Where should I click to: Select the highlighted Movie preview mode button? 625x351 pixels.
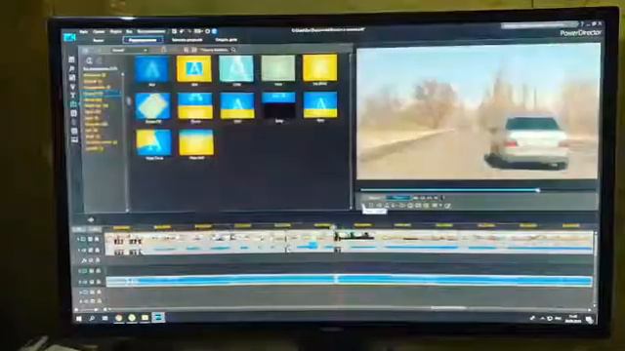[397, 197]
